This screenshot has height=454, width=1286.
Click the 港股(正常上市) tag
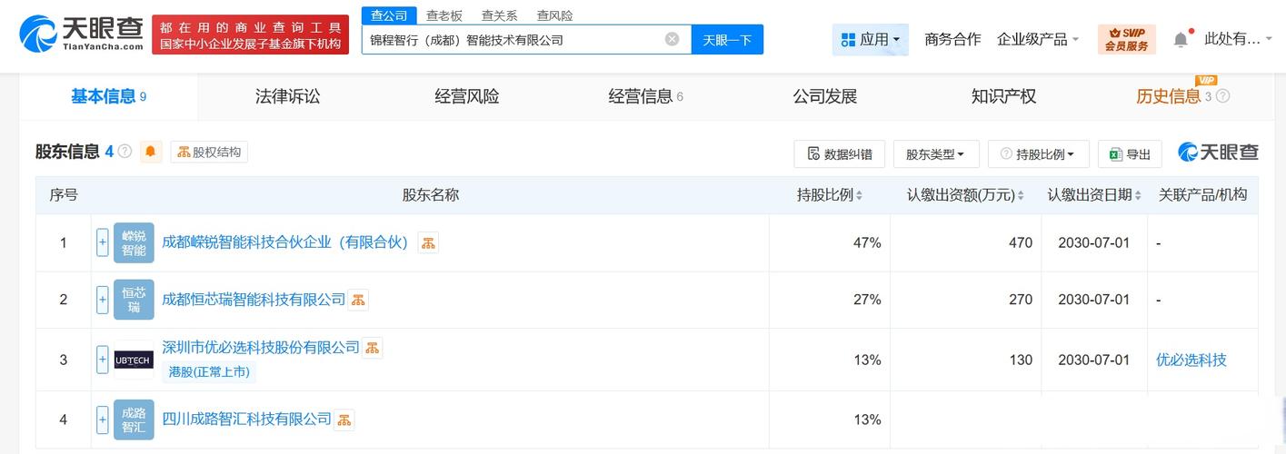(x=209, y=371)
